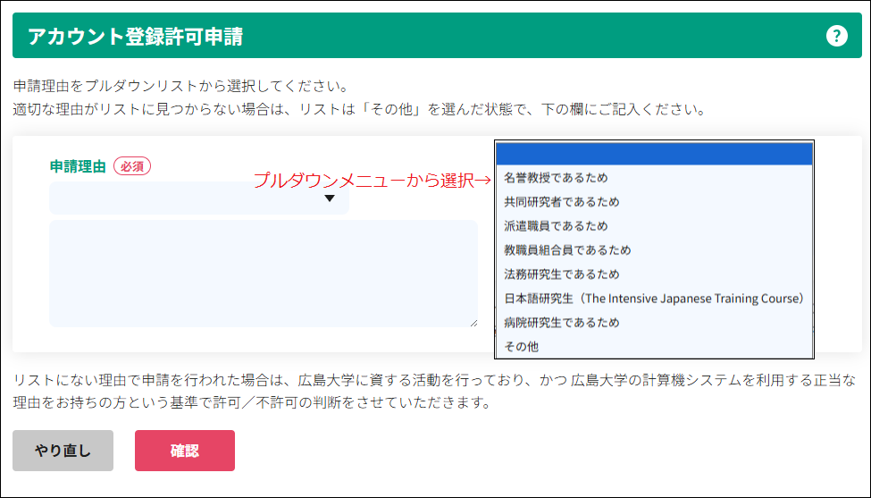
Task: Choose 病院研究生であるため from list
Action: click(561, 323)
